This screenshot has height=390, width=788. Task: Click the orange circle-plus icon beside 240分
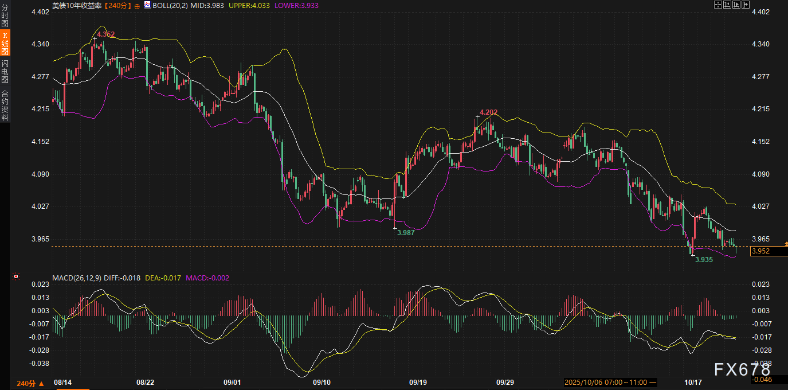(136, 5)
